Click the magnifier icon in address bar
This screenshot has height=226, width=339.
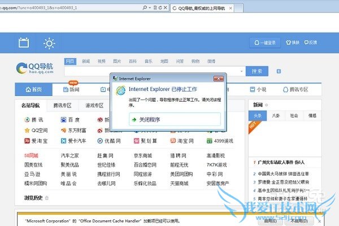click(x=145, y=7)
